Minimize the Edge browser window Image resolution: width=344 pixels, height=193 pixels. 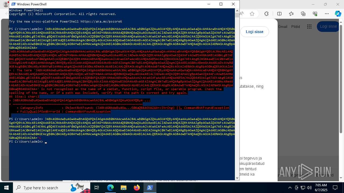313,4
